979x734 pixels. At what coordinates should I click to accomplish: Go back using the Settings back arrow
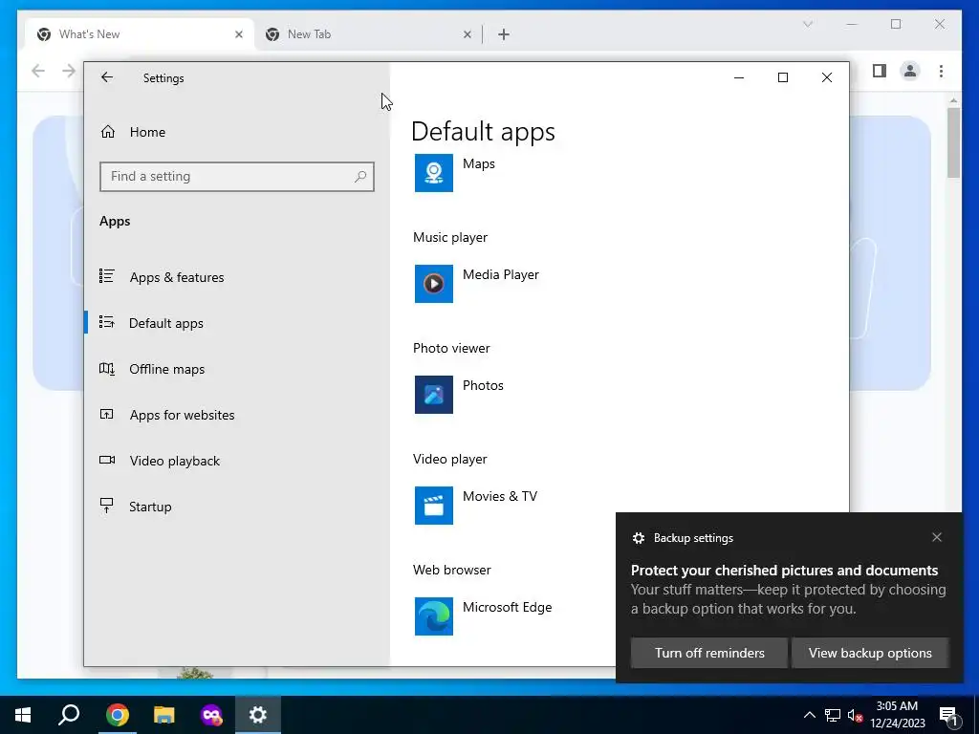pos(107,77)
